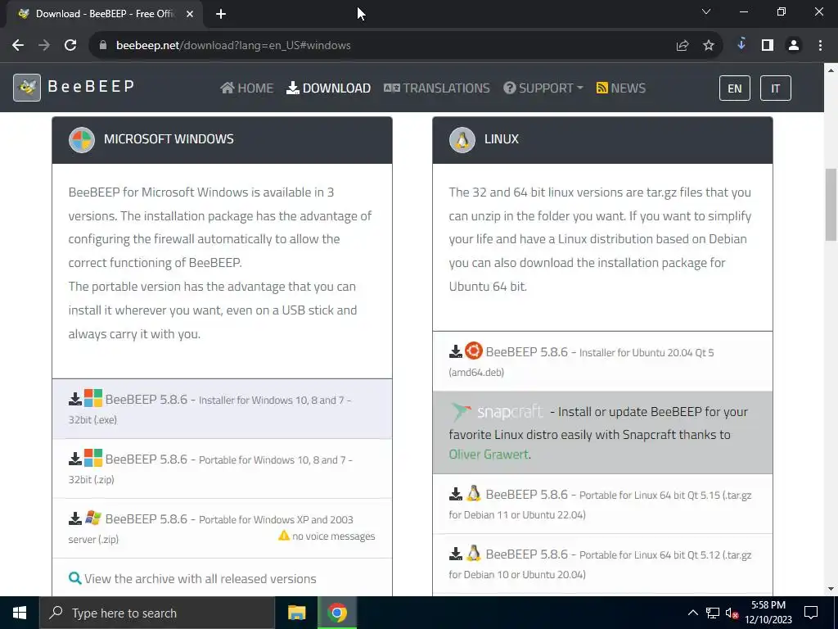The image size is (838, 629).
Task: Click penguin icon for Qt 5.12 tar.gz
Action: (474, 553)
